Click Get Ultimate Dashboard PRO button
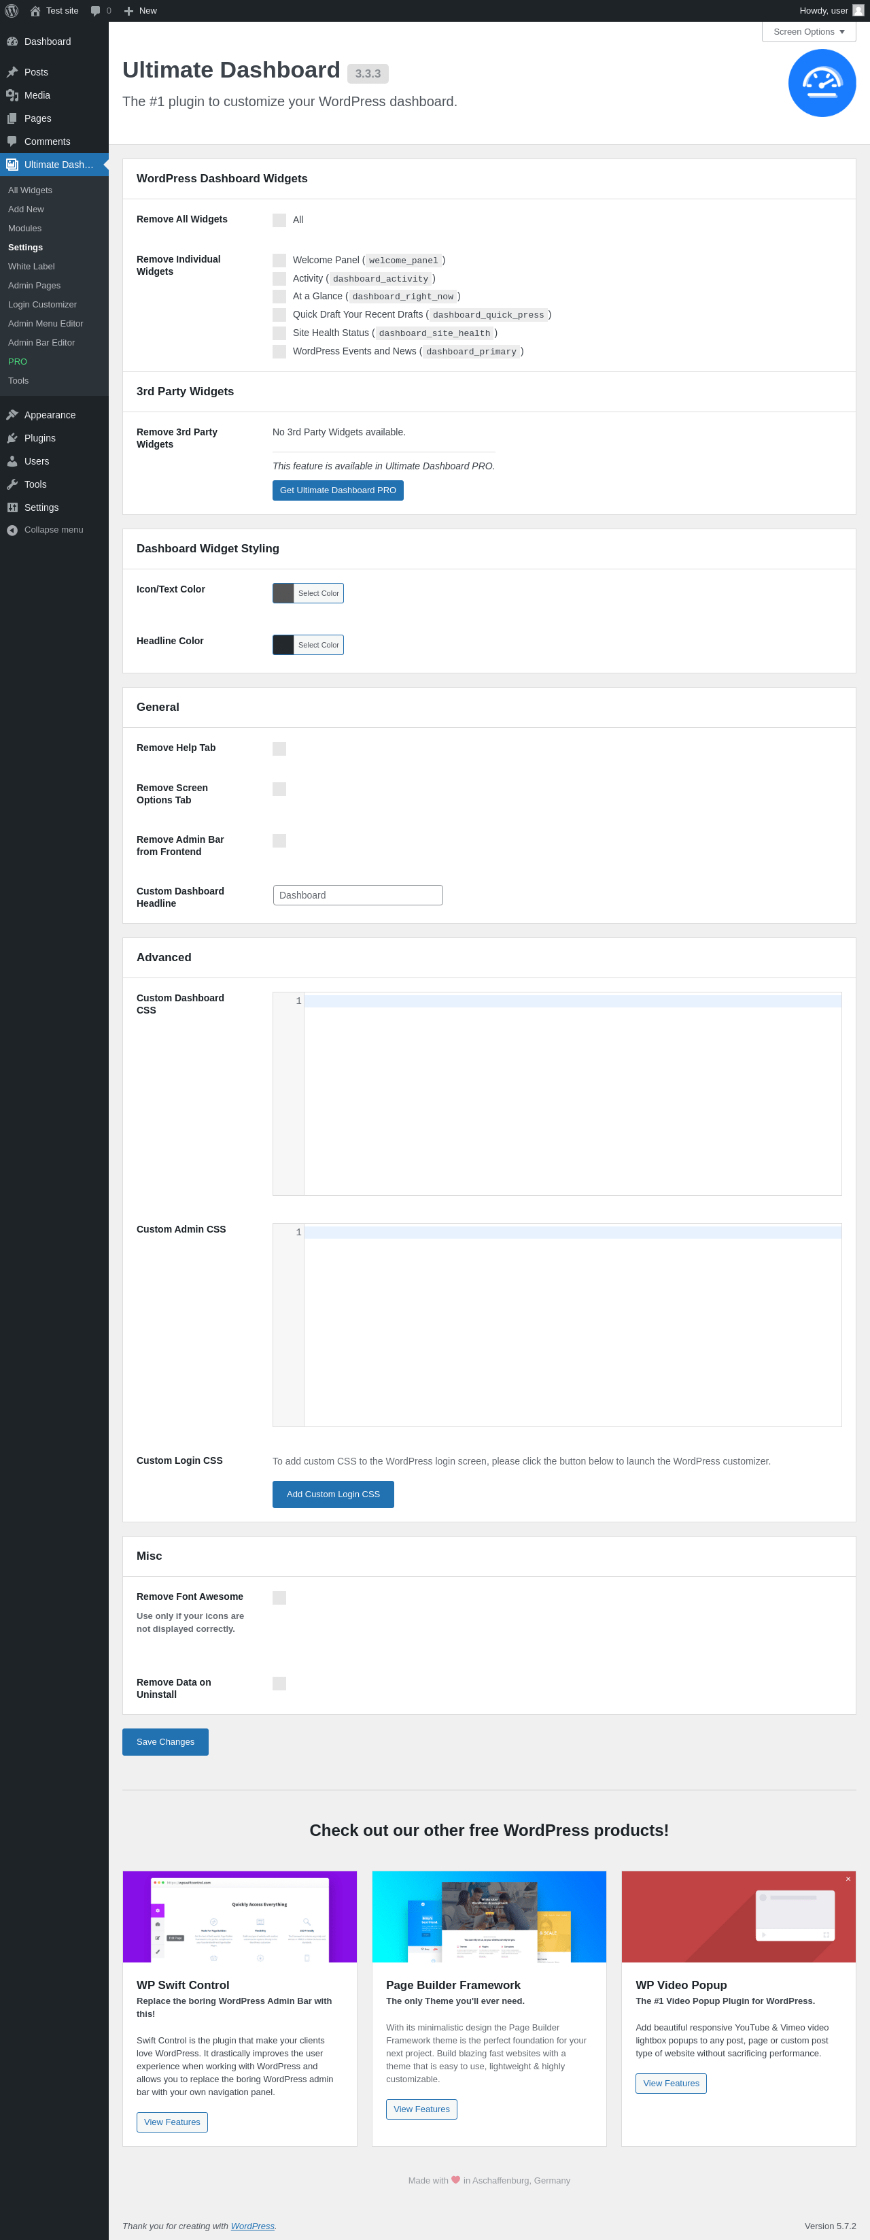Image resolution: width=870 pixels, height=2240 pixels. 338,490
